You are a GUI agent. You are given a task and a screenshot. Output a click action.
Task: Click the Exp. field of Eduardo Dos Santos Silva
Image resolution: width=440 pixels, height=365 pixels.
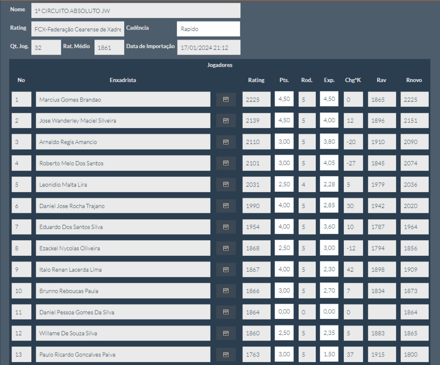tap(329, 227)
